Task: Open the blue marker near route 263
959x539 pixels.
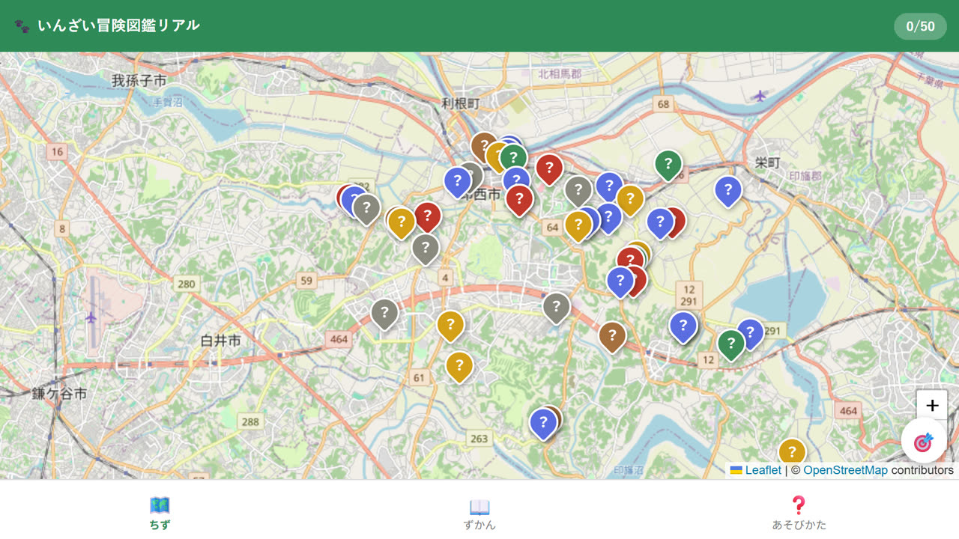Action: pyautogui.click(x=543, y=423)
